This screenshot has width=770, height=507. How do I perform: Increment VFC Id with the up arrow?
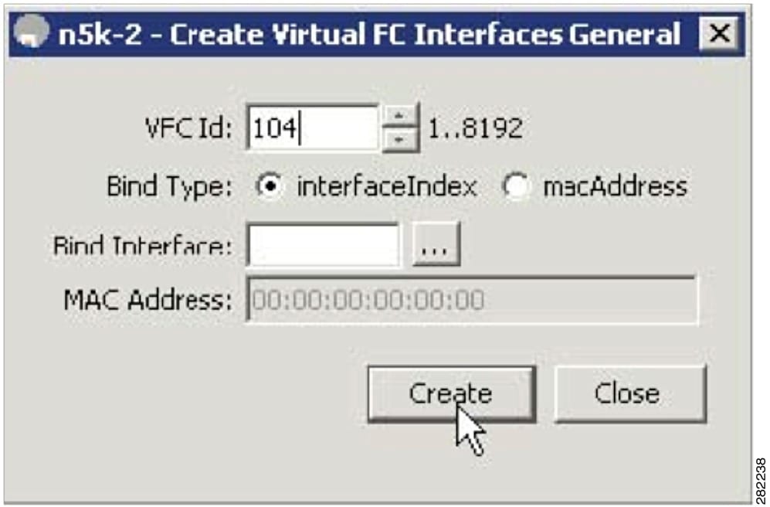(400, 117)
